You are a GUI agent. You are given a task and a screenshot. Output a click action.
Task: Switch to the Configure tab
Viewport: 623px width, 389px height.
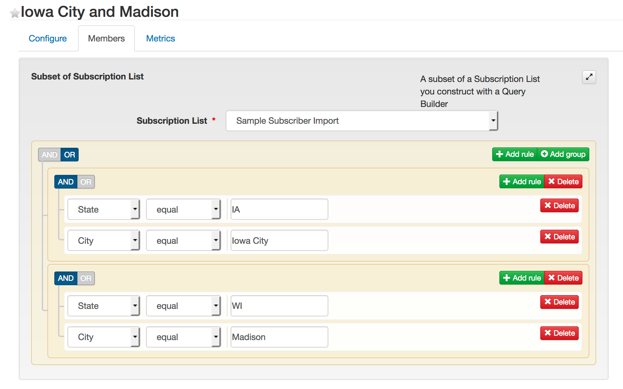[48, 38]
